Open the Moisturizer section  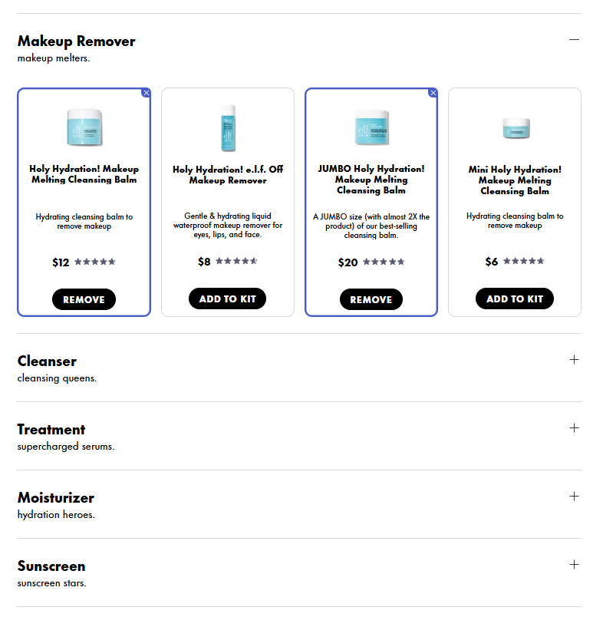[574, 496]
